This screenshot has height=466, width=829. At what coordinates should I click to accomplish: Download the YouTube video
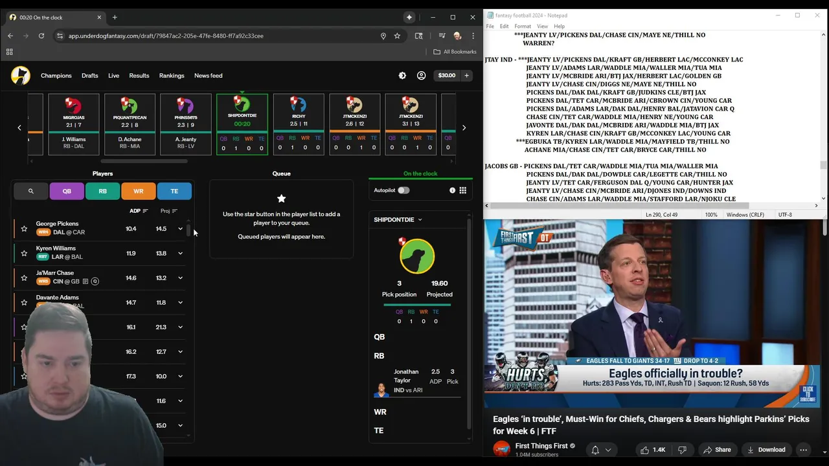766,450
